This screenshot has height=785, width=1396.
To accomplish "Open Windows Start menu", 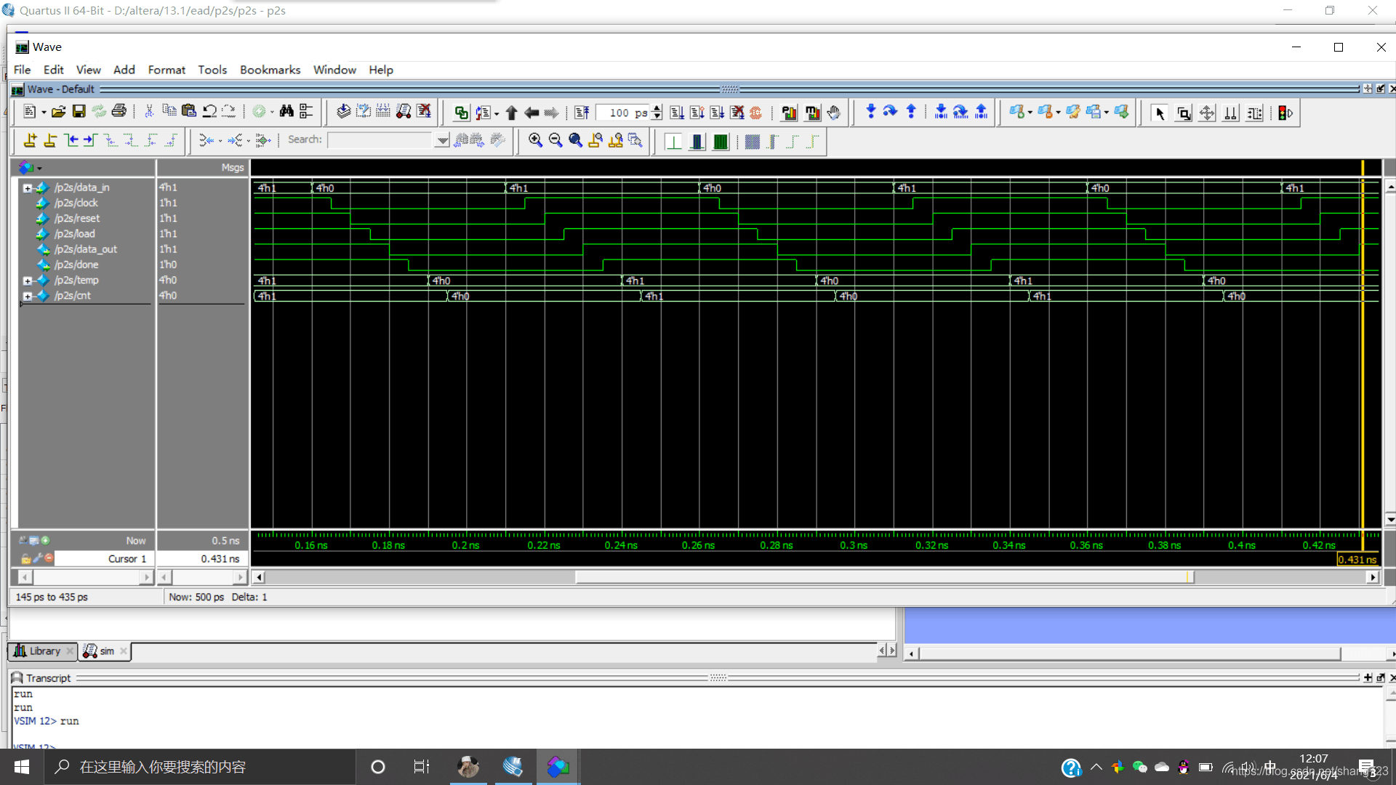I will (22, 767).
